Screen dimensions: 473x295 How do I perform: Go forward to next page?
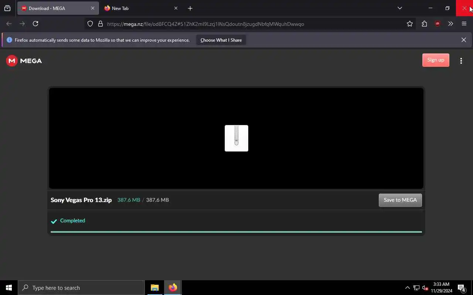click(22, 24)
